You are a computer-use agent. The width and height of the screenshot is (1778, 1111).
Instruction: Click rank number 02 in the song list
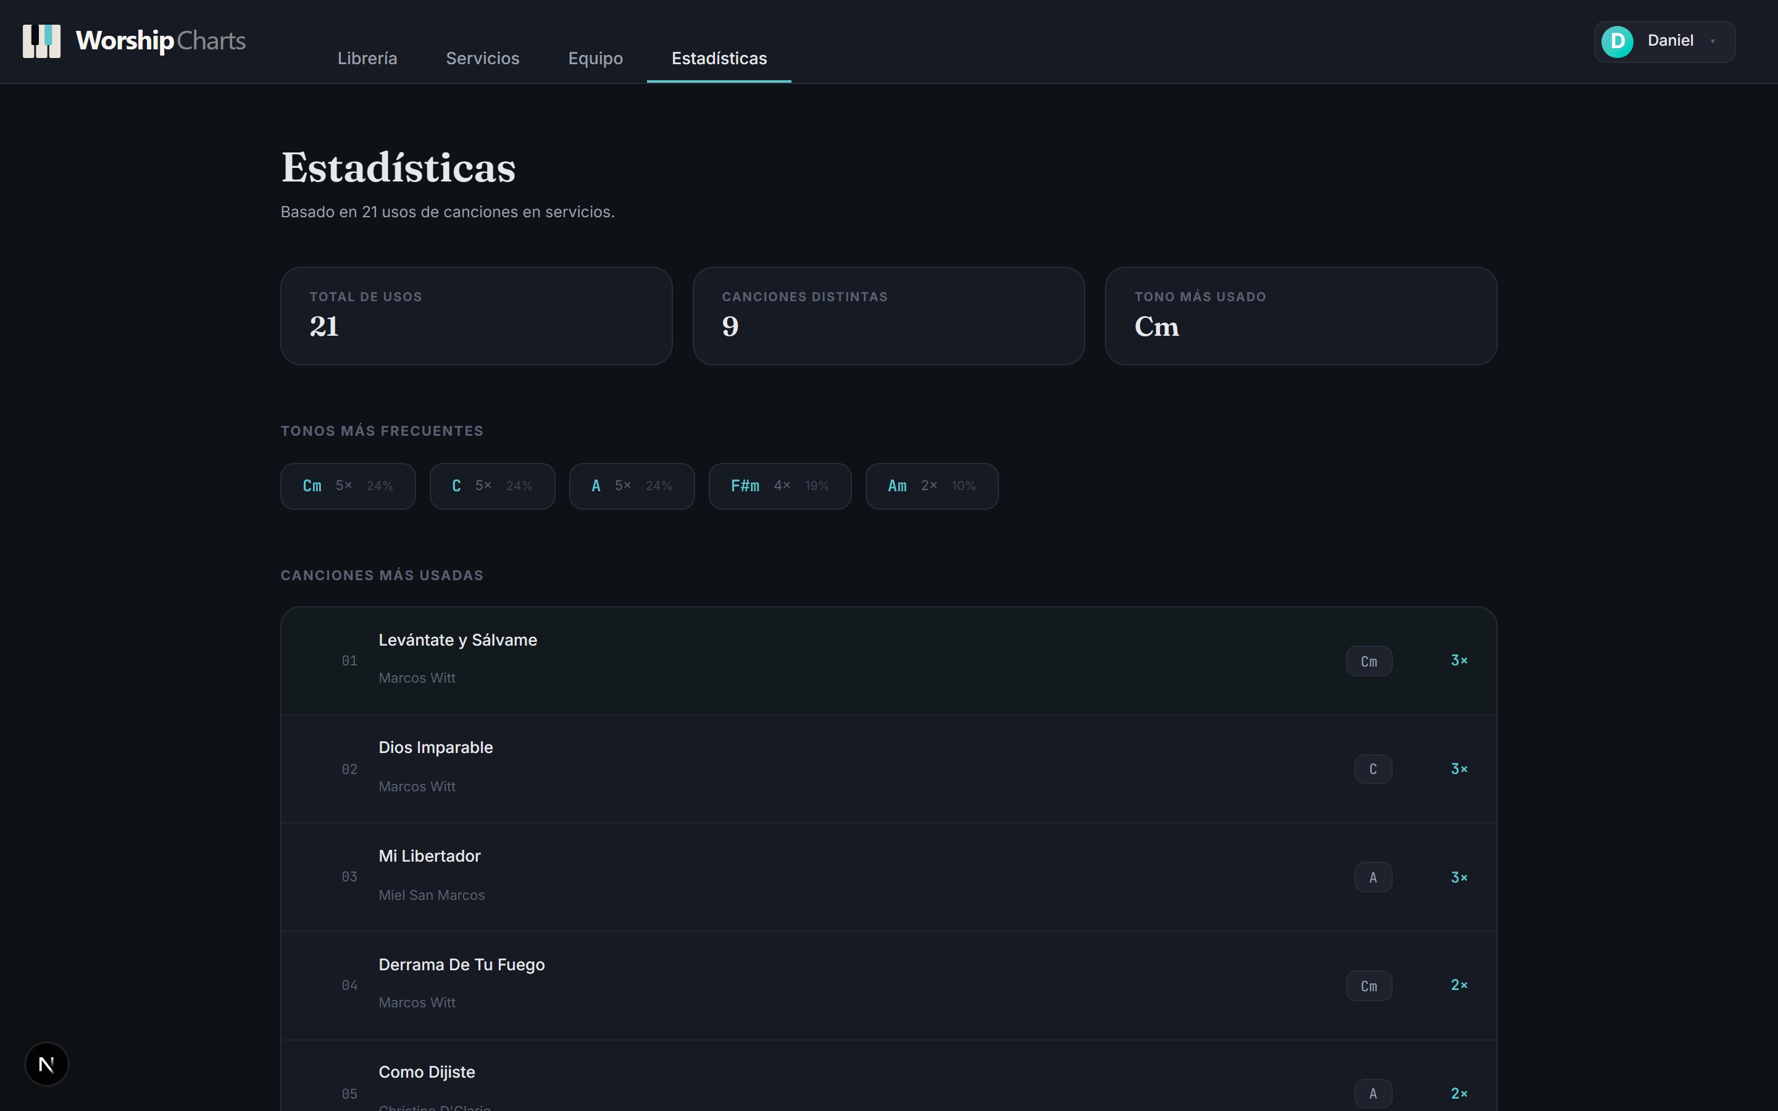349,769
